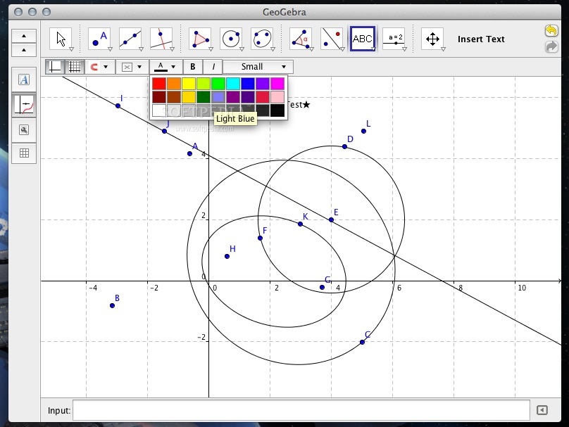The height and width of the screenshot is (427, 569).
Task: Click the Insert Text label
Action: tap(481, 39)
